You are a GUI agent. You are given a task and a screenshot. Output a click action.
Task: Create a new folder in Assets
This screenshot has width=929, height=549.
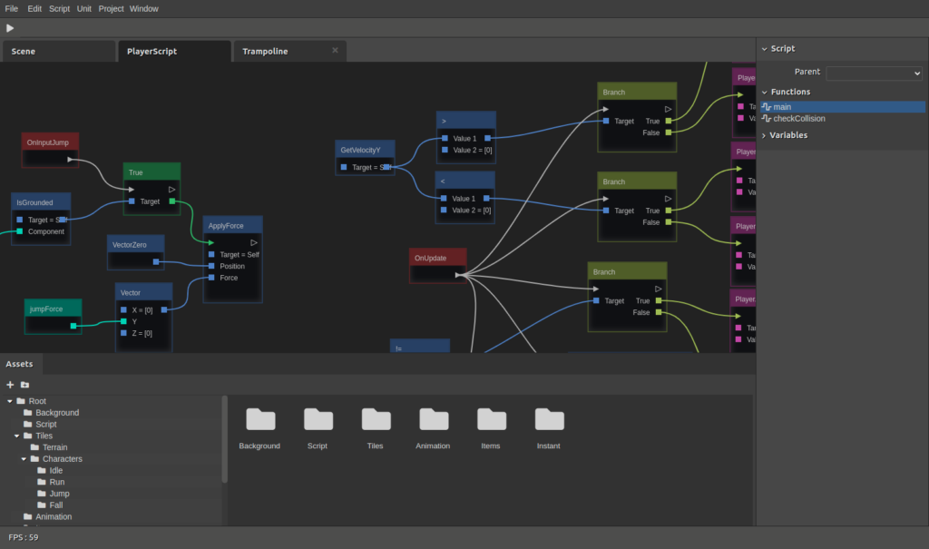point(24,385)
